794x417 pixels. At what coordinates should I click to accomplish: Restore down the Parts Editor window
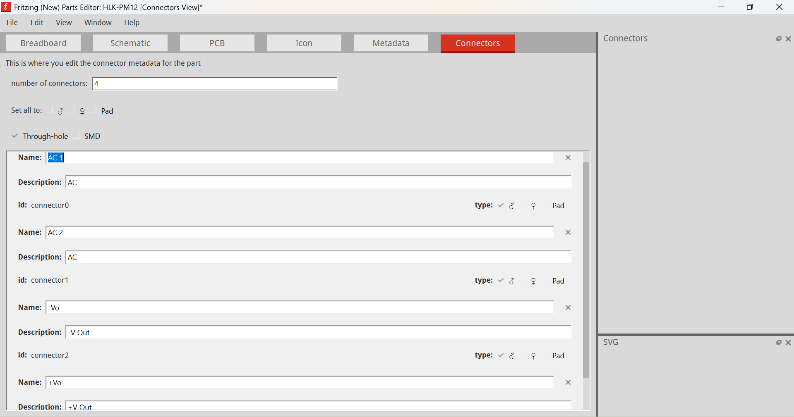tap(750, 7)
